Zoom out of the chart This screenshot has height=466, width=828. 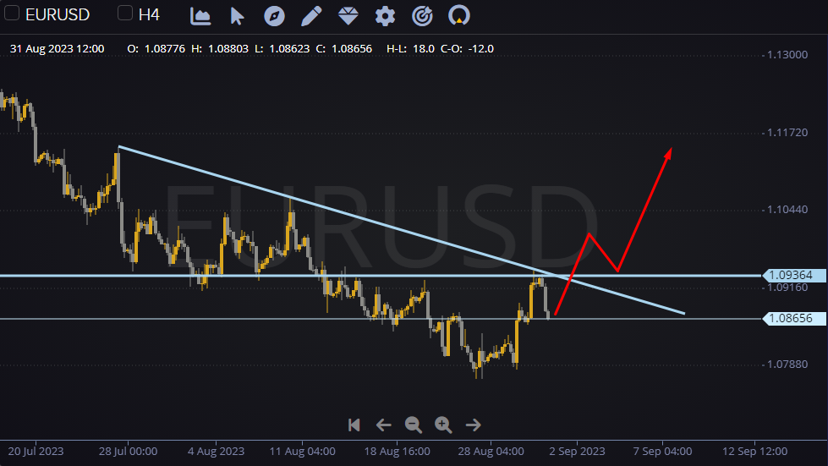(x=413, y=425)
